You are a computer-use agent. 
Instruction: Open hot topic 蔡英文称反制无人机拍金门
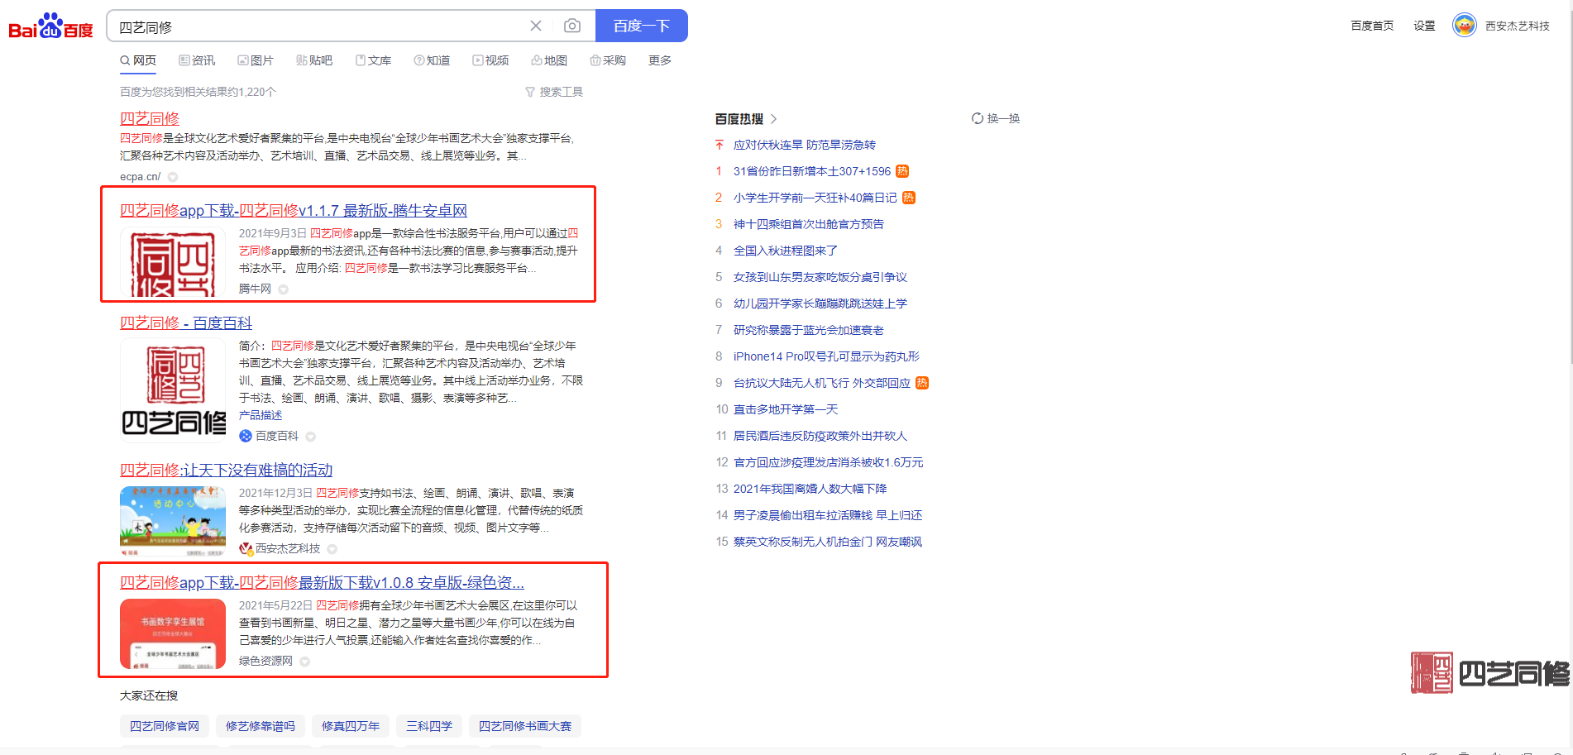(828, 542)
